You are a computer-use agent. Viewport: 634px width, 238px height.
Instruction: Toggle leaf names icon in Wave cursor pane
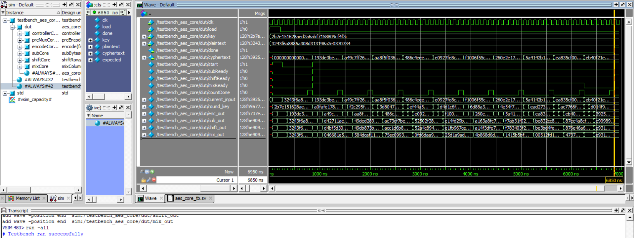pyautogui.click(x=142, y=172)
